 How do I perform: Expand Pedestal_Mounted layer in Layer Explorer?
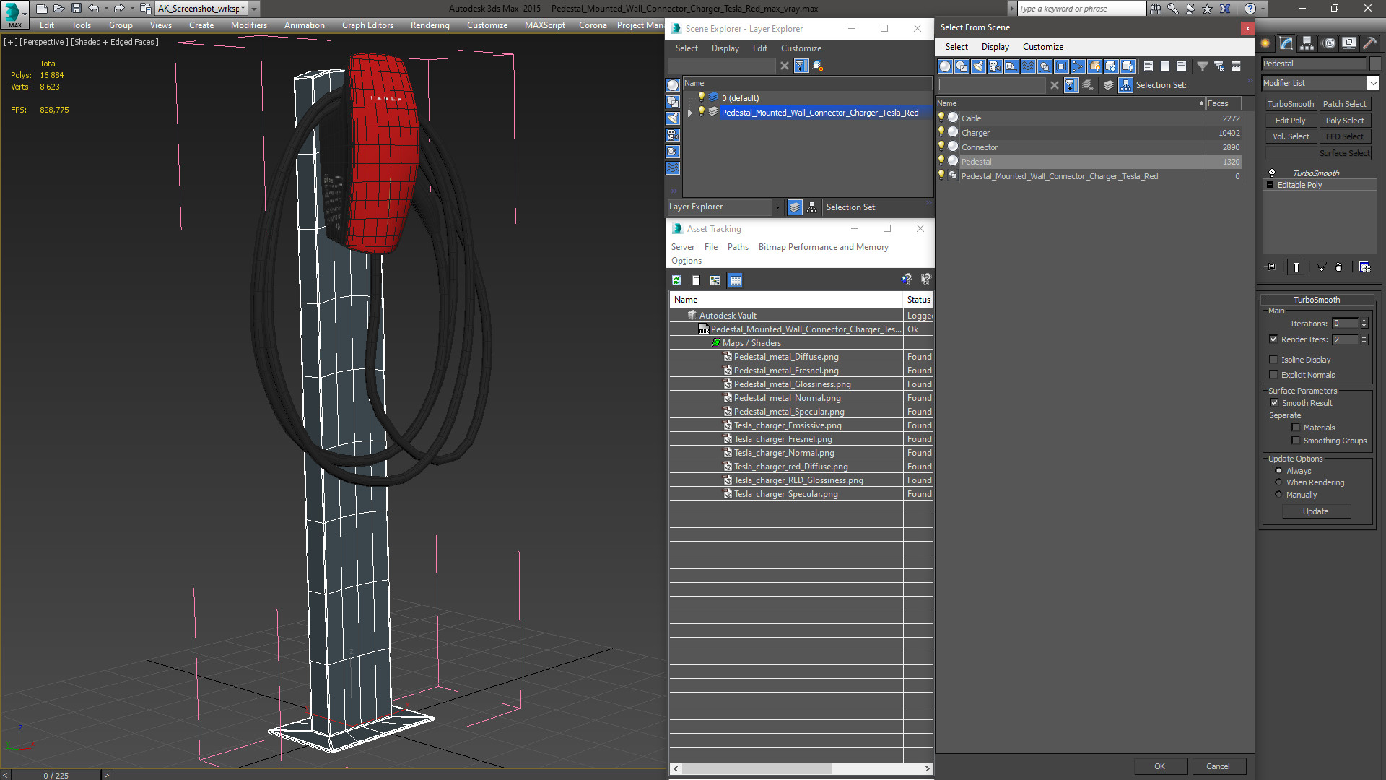pyautogui.click(x=690, y=113)
